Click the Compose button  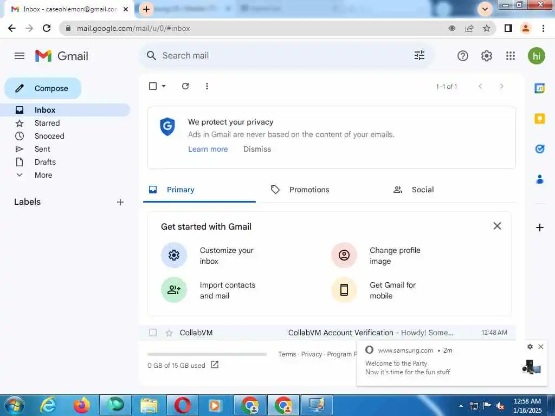click(43, 88)
